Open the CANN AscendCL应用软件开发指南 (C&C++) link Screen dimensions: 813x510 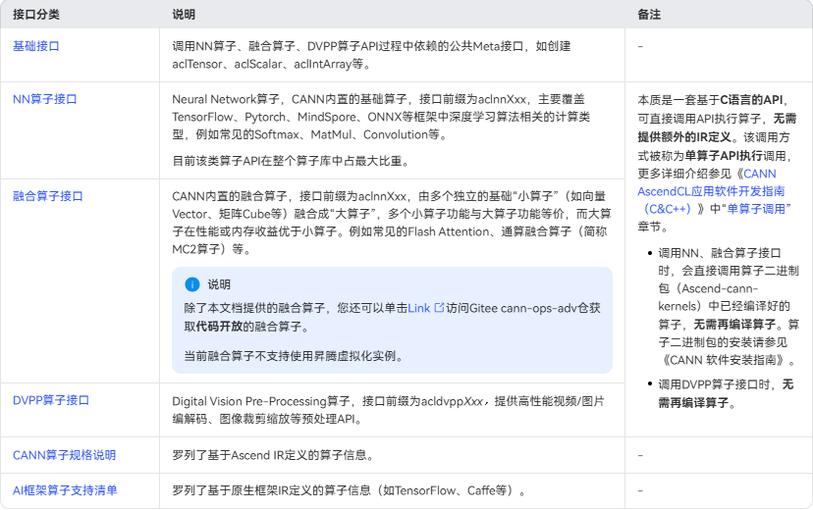pos(711,191)
